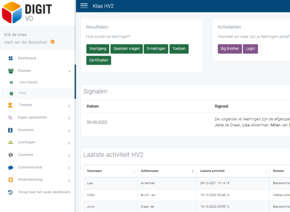Click the Leerlingen people icon

click(x=11, y=142)
